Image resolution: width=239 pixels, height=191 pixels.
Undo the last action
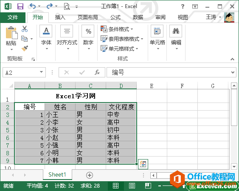coord(33,6)
